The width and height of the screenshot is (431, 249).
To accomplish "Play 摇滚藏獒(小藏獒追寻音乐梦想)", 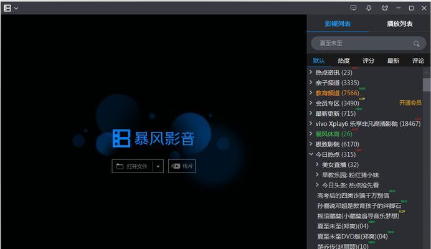I will pyautogui.click(x=358, y=216).
